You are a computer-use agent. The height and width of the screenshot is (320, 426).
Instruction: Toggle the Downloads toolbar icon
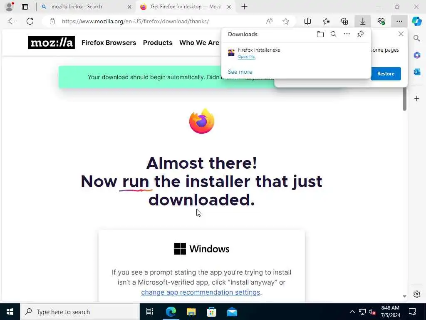pos(363,21)
